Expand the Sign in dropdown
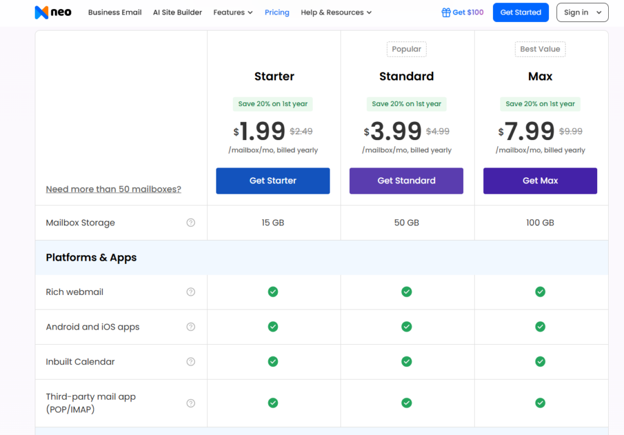624x435 pixels. (x=582, y=12)
